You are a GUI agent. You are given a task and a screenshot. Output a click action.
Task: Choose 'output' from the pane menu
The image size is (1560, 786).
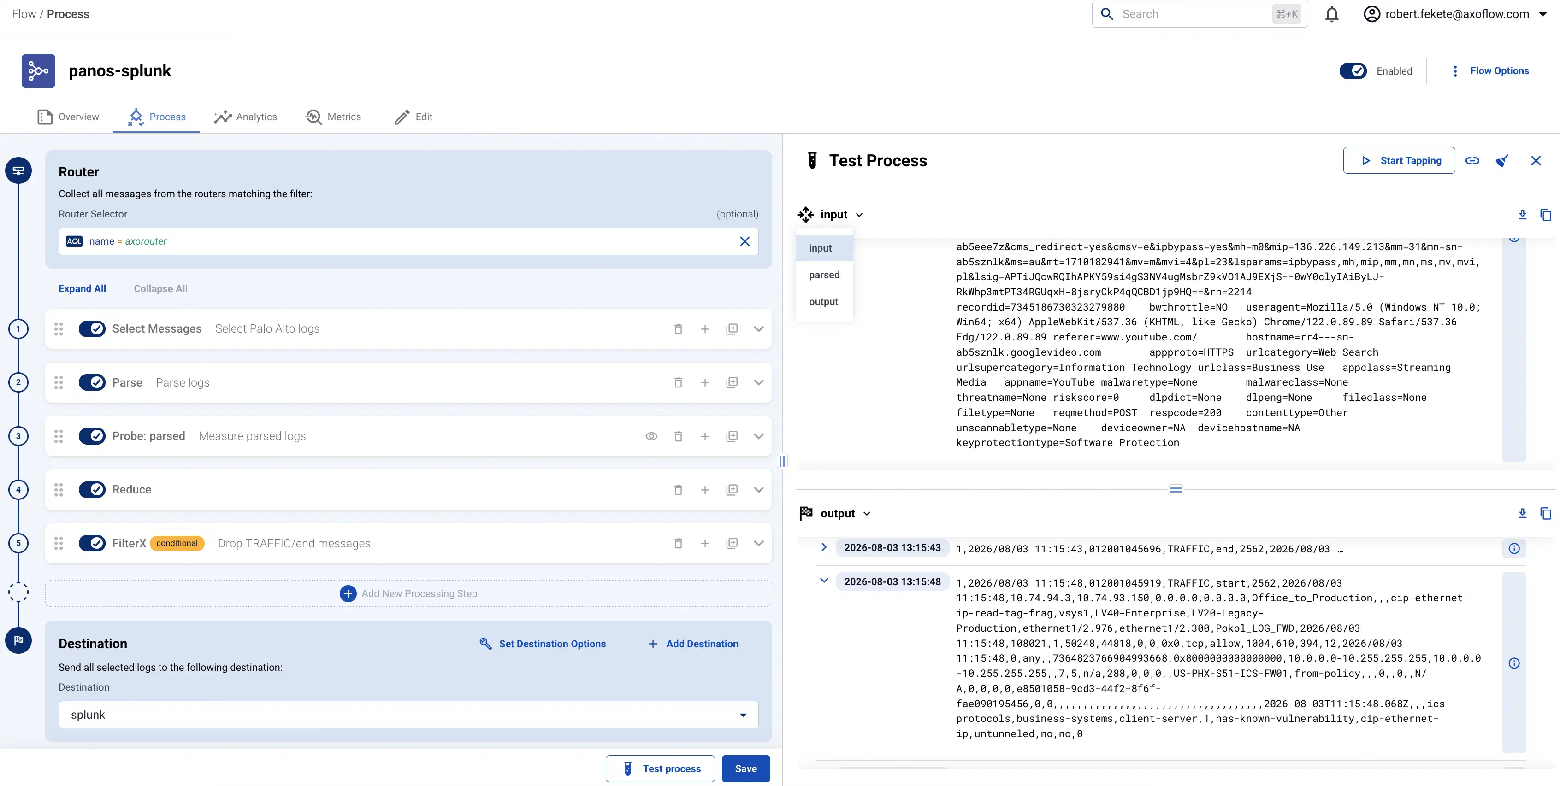tap(824, 301)
